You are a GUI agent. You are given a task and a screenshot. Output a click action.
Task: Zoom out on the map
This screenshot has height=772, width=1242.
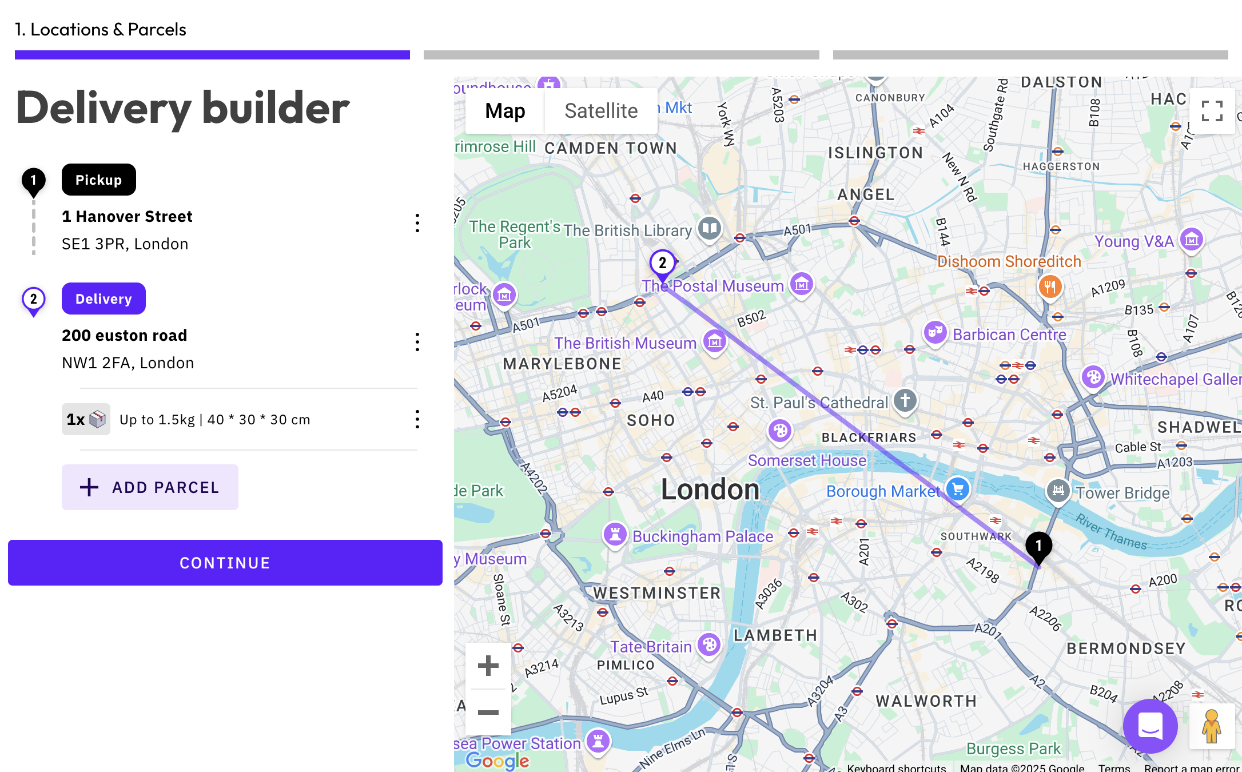pos(488,712)
